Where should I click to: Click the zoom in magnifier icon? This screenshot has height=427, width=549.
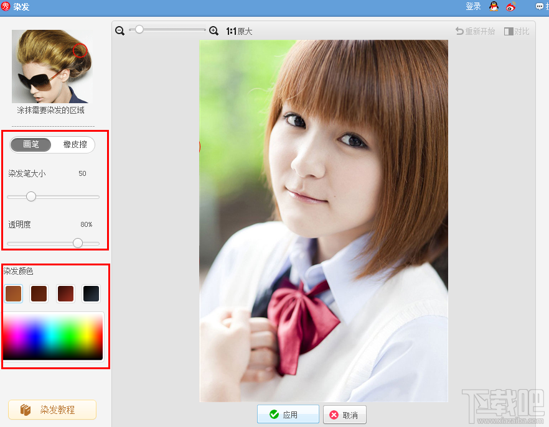pos(213,31)
